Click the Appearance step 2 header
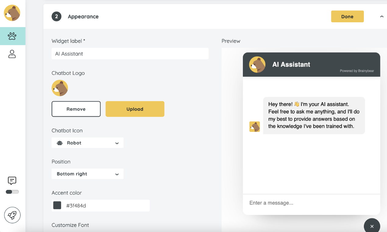 point(83,17)
